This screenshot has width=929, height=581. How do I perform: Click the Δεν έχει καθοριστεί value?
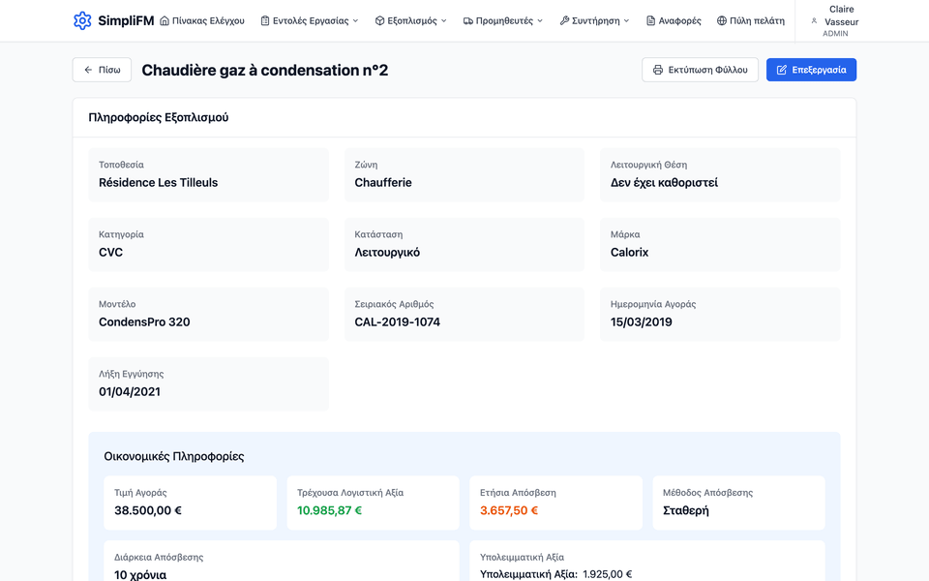(x=664, y=183)
